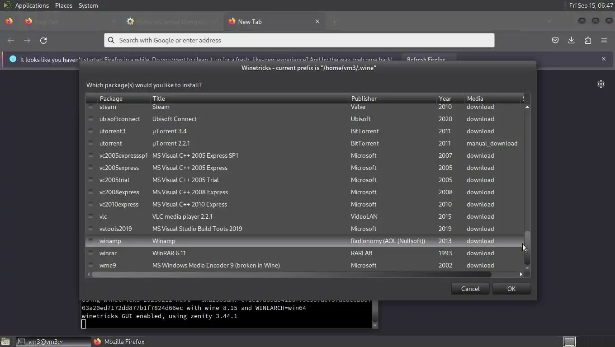
Task: Check the vstools2019 package checkbox
Action: (x=91, y=229)
